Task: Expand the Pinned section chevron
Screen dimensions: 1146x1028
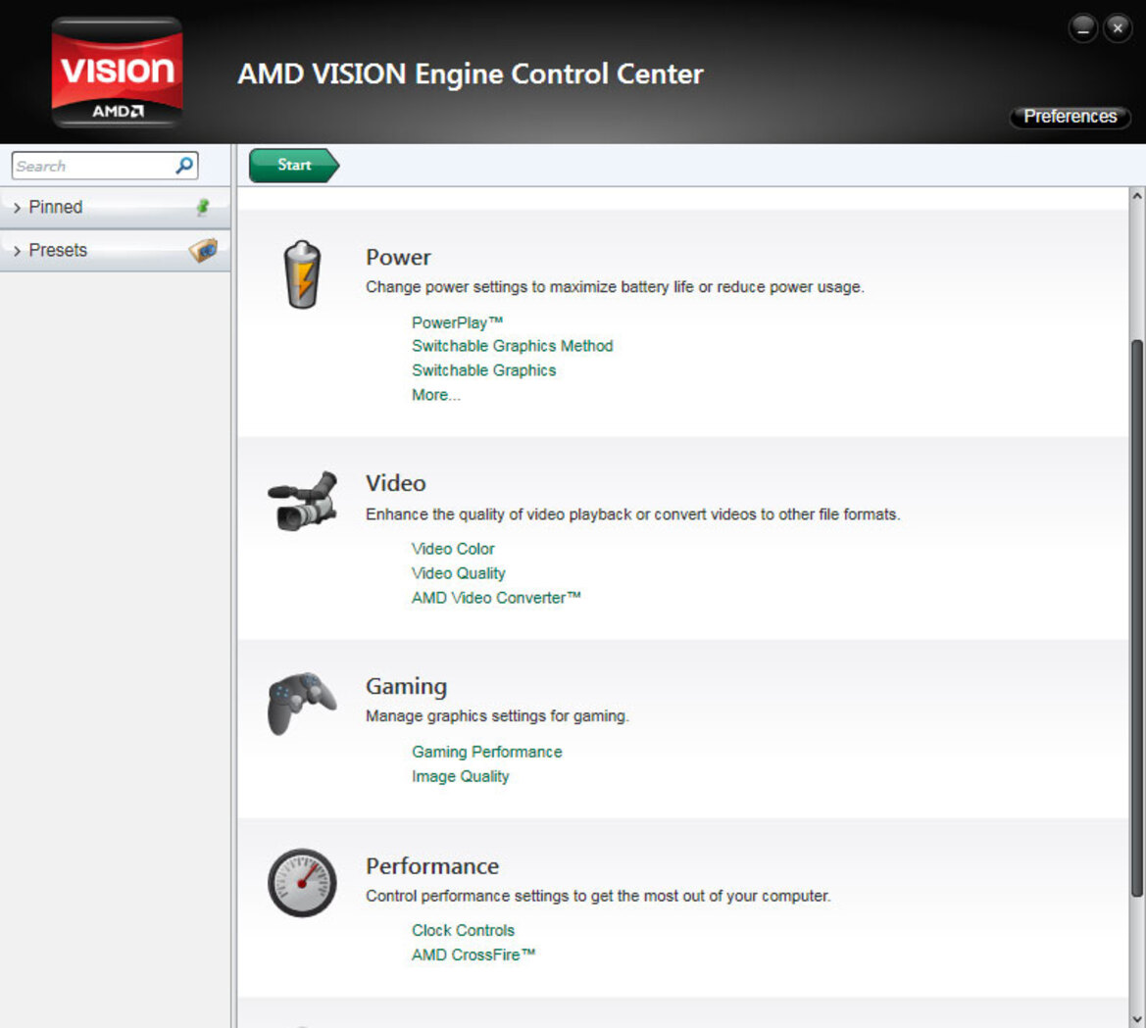Action: pyautogui.click(x=17, y=208)
